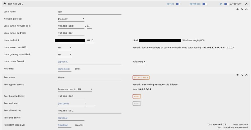Click the Data received: 0 B text
251x130 pixels.
(x=217, y=124)
